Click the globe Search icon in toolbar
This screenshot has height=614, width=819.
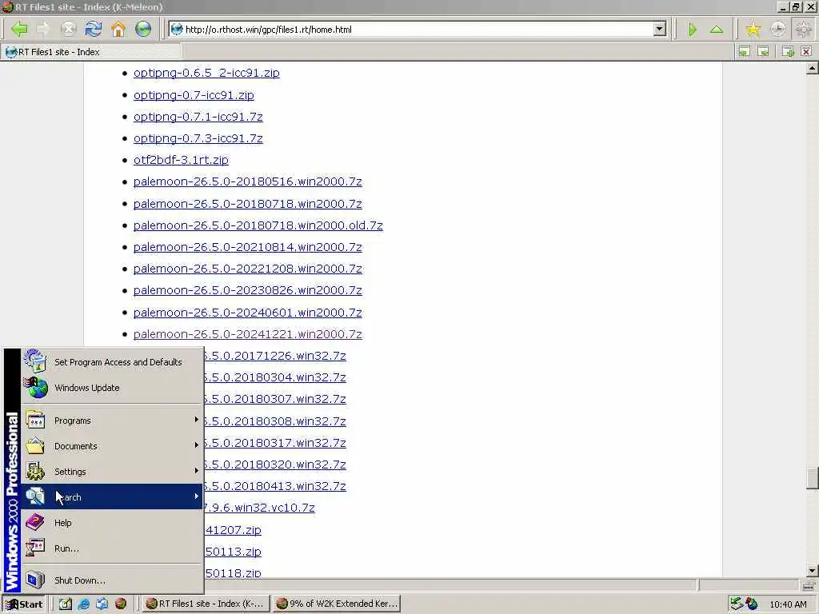[x=143, y=29]
